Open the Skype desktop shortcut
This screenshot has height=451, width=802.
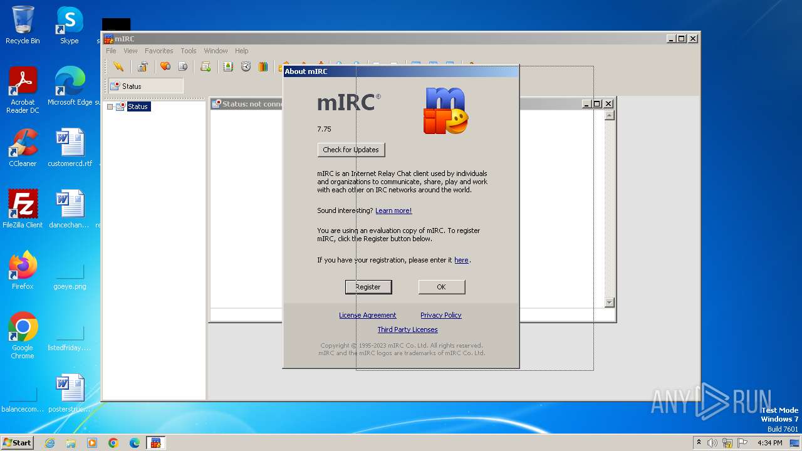click(x=70, y=25)
